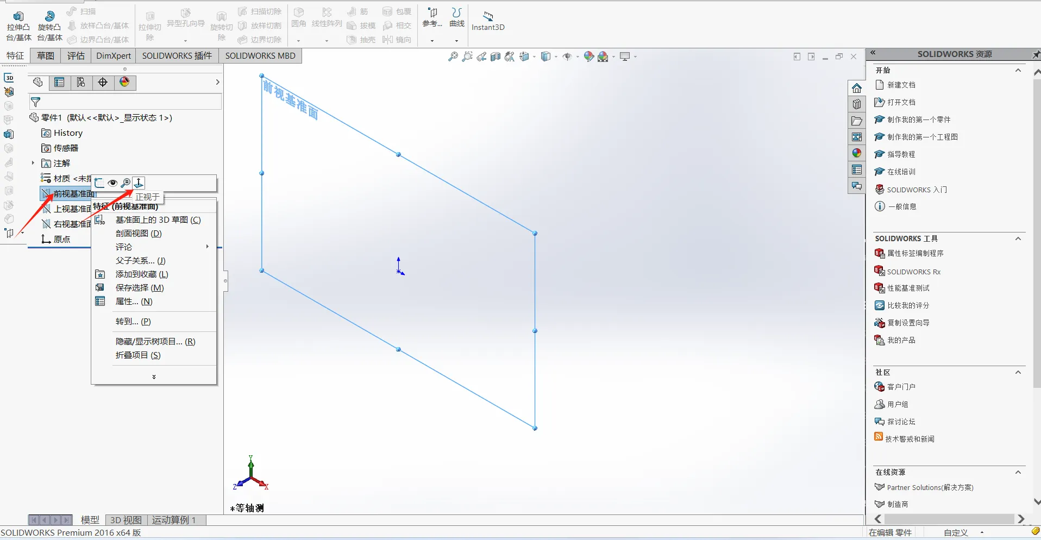Viewport: 1041px width, 540px height.
Task: Click the Previous View icon
Action: (481, 56)
